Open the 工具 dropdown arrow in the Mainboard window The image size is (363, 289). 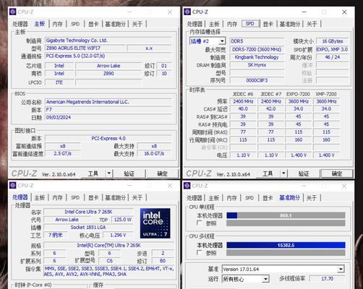pos(109,173)
